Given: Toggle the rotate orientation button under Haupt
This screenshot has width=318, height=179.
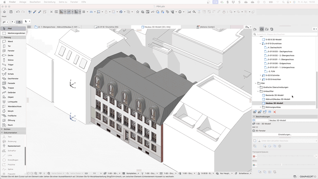Looking at the screenshot, I should pyautogui.click(x=19, y=22).
